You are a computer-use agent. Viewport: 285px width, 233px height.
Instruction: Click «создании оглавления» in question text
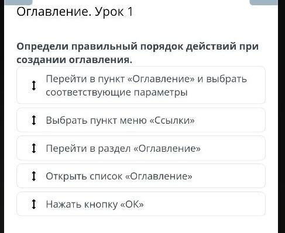tap(74, 60)
